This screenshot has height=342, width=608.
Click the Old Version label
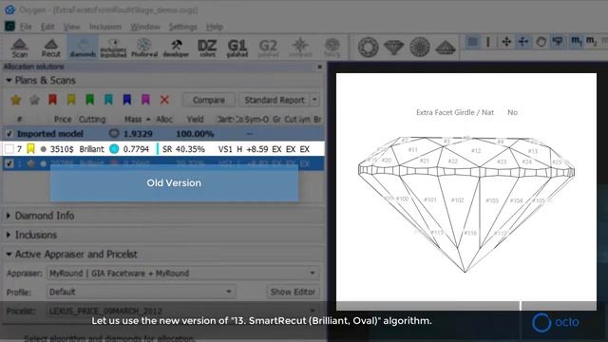point(174,183)
